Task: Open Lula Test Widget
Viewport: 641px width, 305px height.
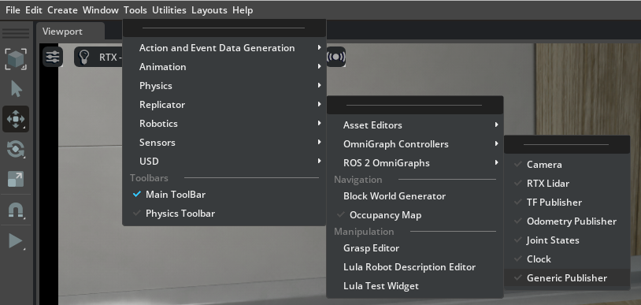Action: tap(415, 286)
